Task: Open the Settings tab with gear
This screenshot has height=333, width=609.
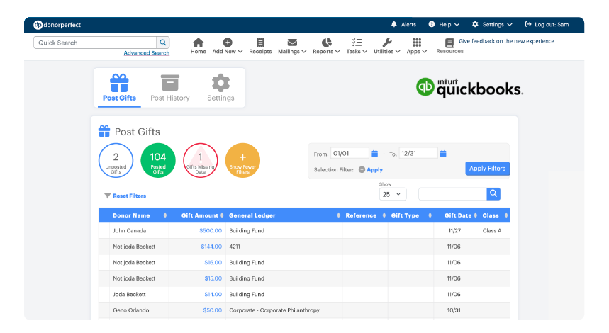Action: [x=220, y=88]
